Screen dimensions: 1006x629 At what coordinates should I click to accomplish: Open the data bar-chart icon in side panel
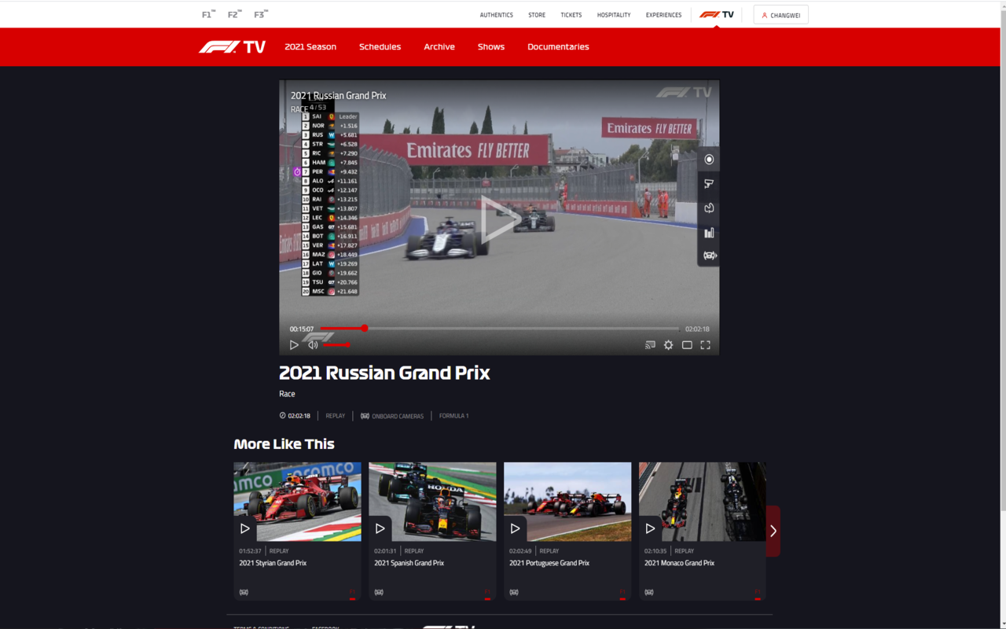coord(709,232)
